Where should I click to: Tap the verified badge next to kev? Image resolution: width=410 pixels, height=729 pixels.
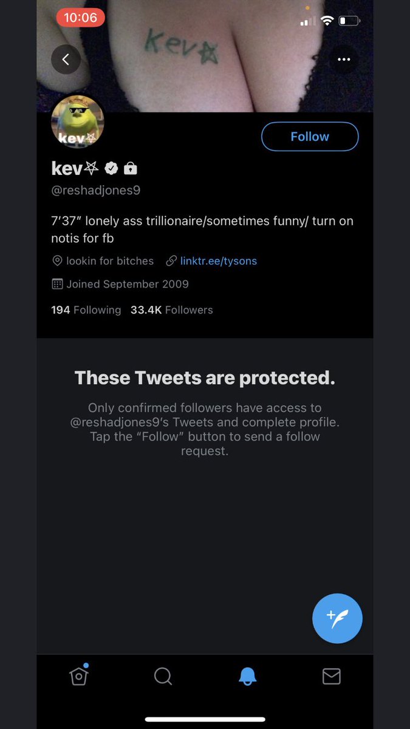112,168
